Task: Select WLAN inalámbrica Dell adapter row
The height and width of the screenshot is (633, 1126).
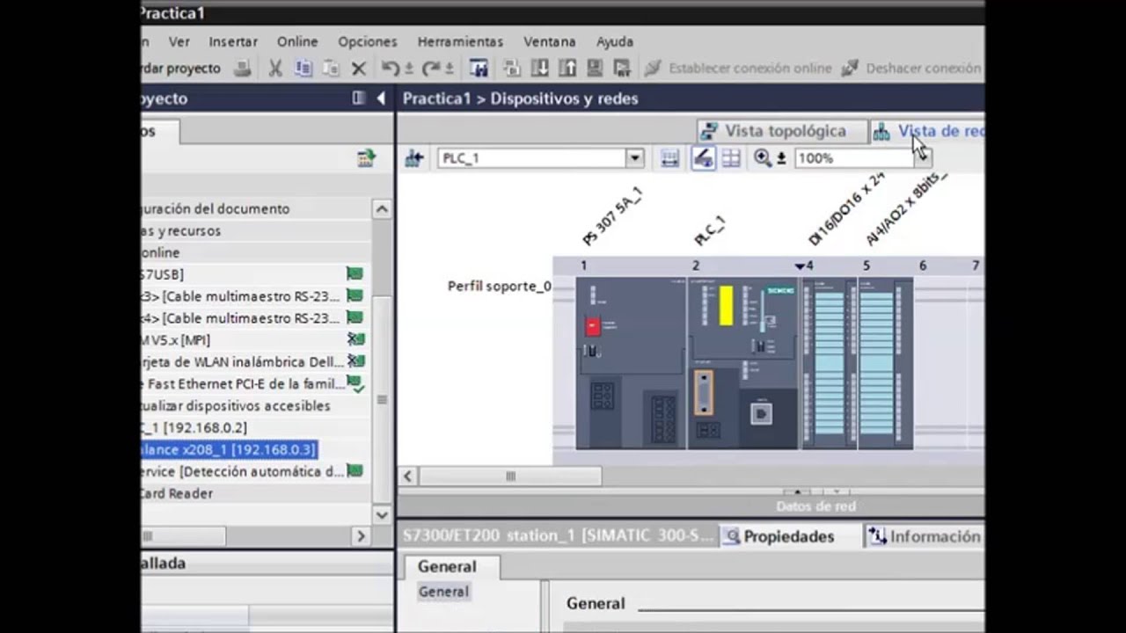Action: [x=255, y=362]
